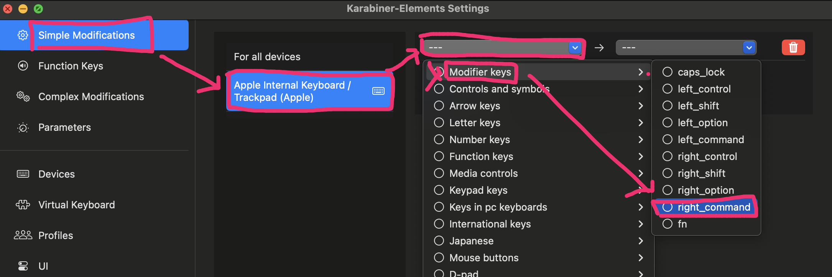The height and width of the screenshot is (277, 832).
Task: Click the Virtual Keyboard puzzle icon
Action: (23, 204)
